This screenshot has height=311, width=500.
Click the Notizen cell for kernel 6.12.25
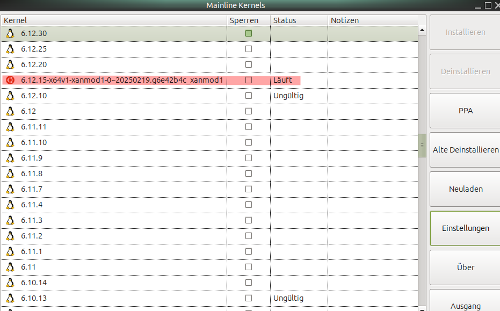373,49
